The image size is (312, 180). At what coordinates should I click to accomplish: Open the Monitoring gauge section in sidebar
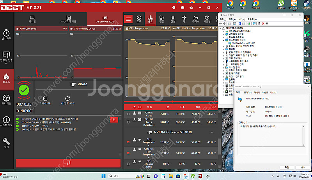(x=6, y=100)
